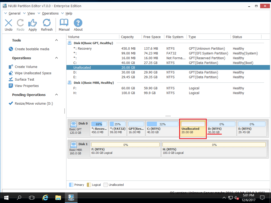271x203 pixels.
Task: Select the H: volume row in the list
Action: tap(168, 93)
